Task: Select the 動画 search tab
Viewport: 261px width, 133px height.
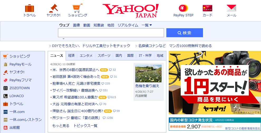Action: [87, 25]
